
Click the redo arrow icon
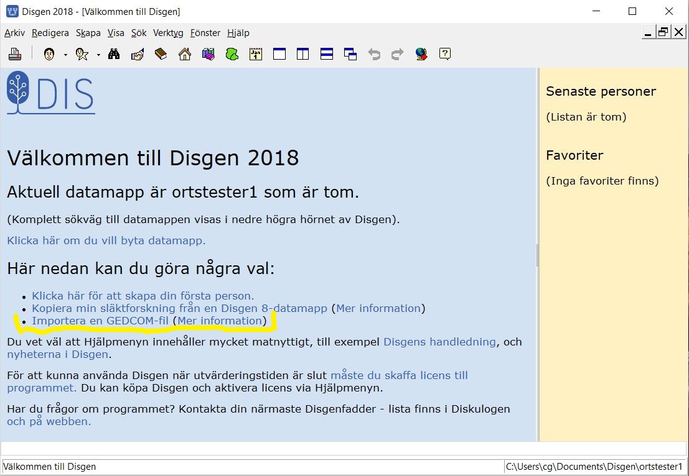coord(397,54)
